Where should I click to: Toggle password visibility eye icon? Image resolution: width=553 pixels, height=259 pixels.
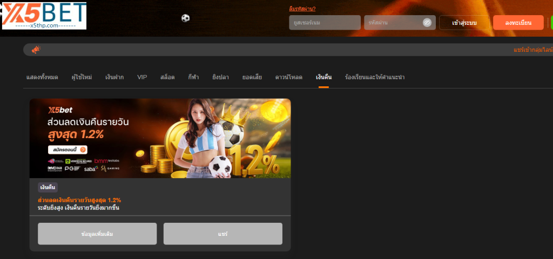click(x=427, y=23)
